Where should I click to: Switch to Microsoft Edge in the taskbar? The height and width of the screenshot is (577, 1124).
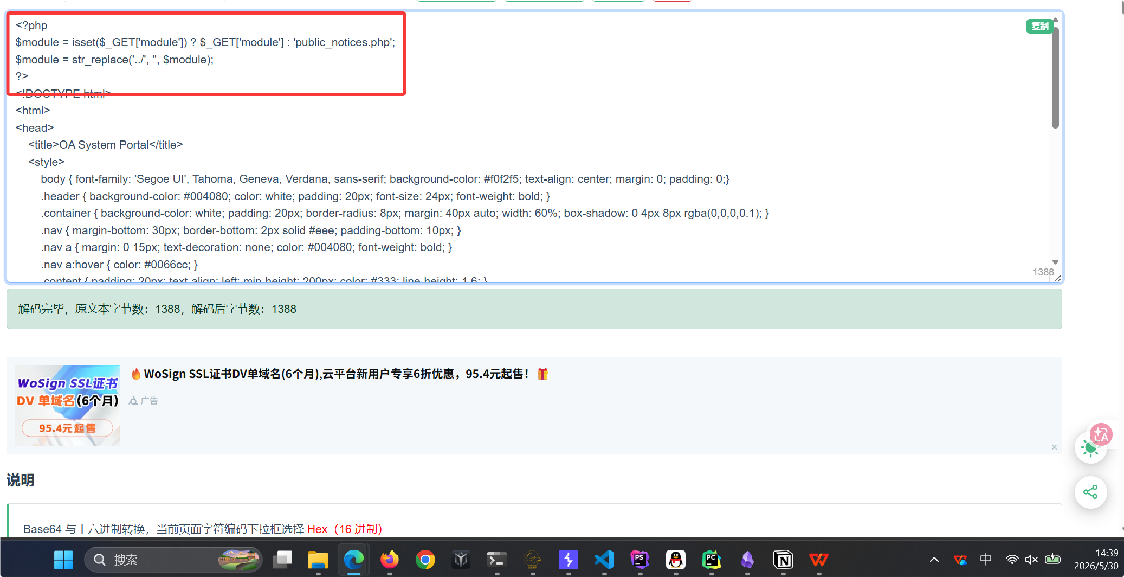click(x=354, y=560)
